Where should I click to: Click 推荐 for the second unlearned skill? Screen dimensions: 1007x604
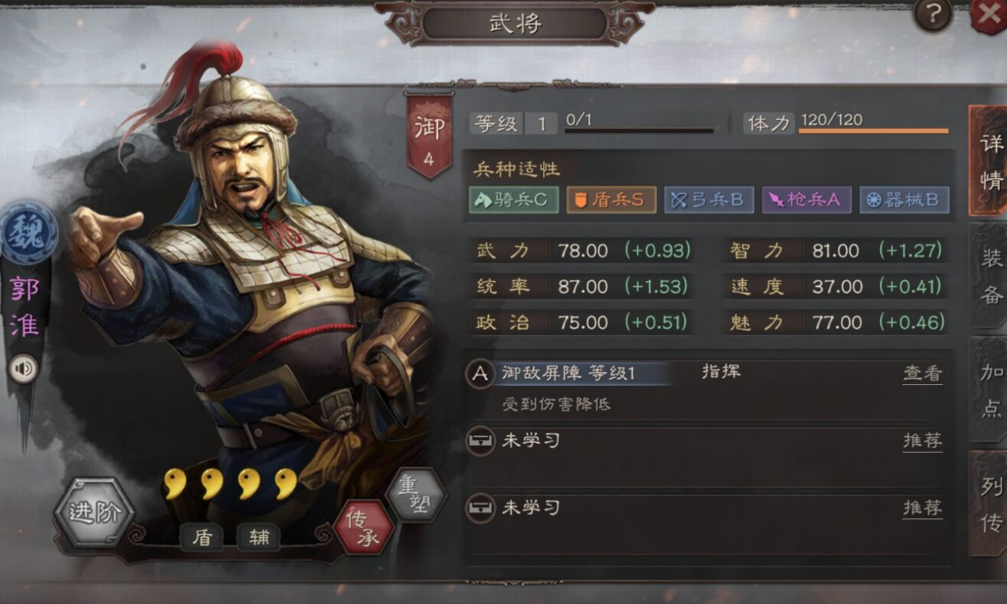923,508
